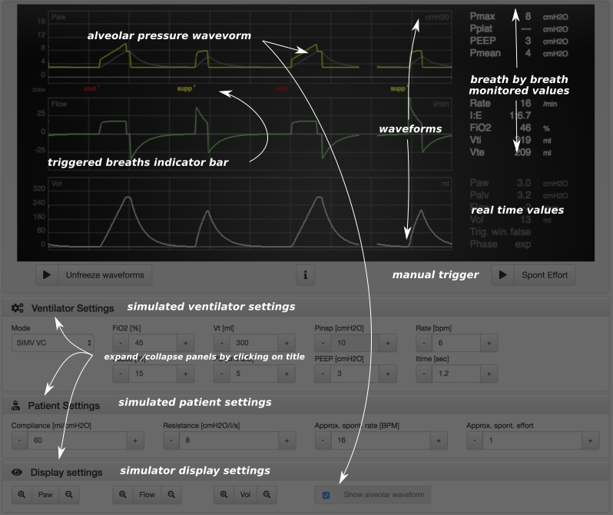Viewport: 613px width, 515px height.
Task: Zoom out the Vol waveform
Action: pos(266,495)
